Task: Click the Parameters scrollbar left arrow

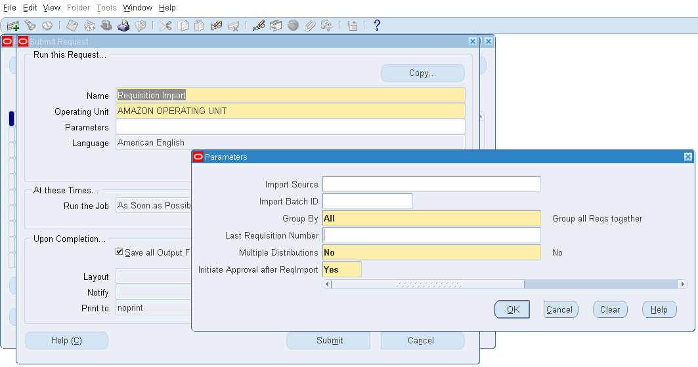Action: [x=327, y=284]
